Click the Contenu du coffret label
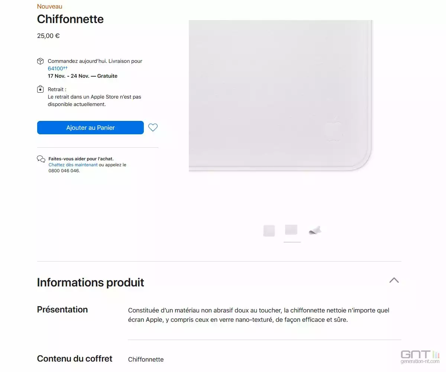Image resolution: width=446 pixels, height=372 pixels. tap(75, 359)
